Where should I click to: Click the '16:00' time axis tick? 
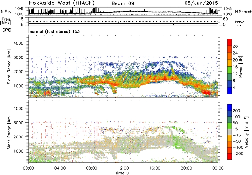click(155, 168)
